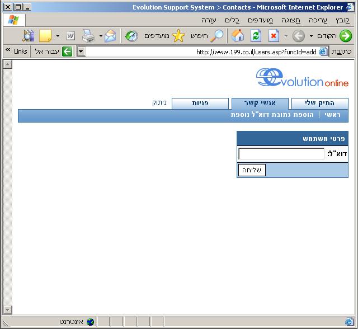Refresh the page with the green arrows icon
Image resolution: width=358 pixels, height=329 pixels.
tap(256, 36)
